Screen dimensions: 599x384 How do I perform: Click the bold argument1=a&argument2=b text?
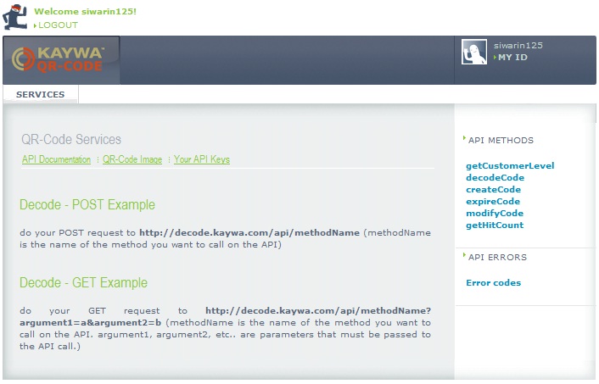[x=91, y=323]
